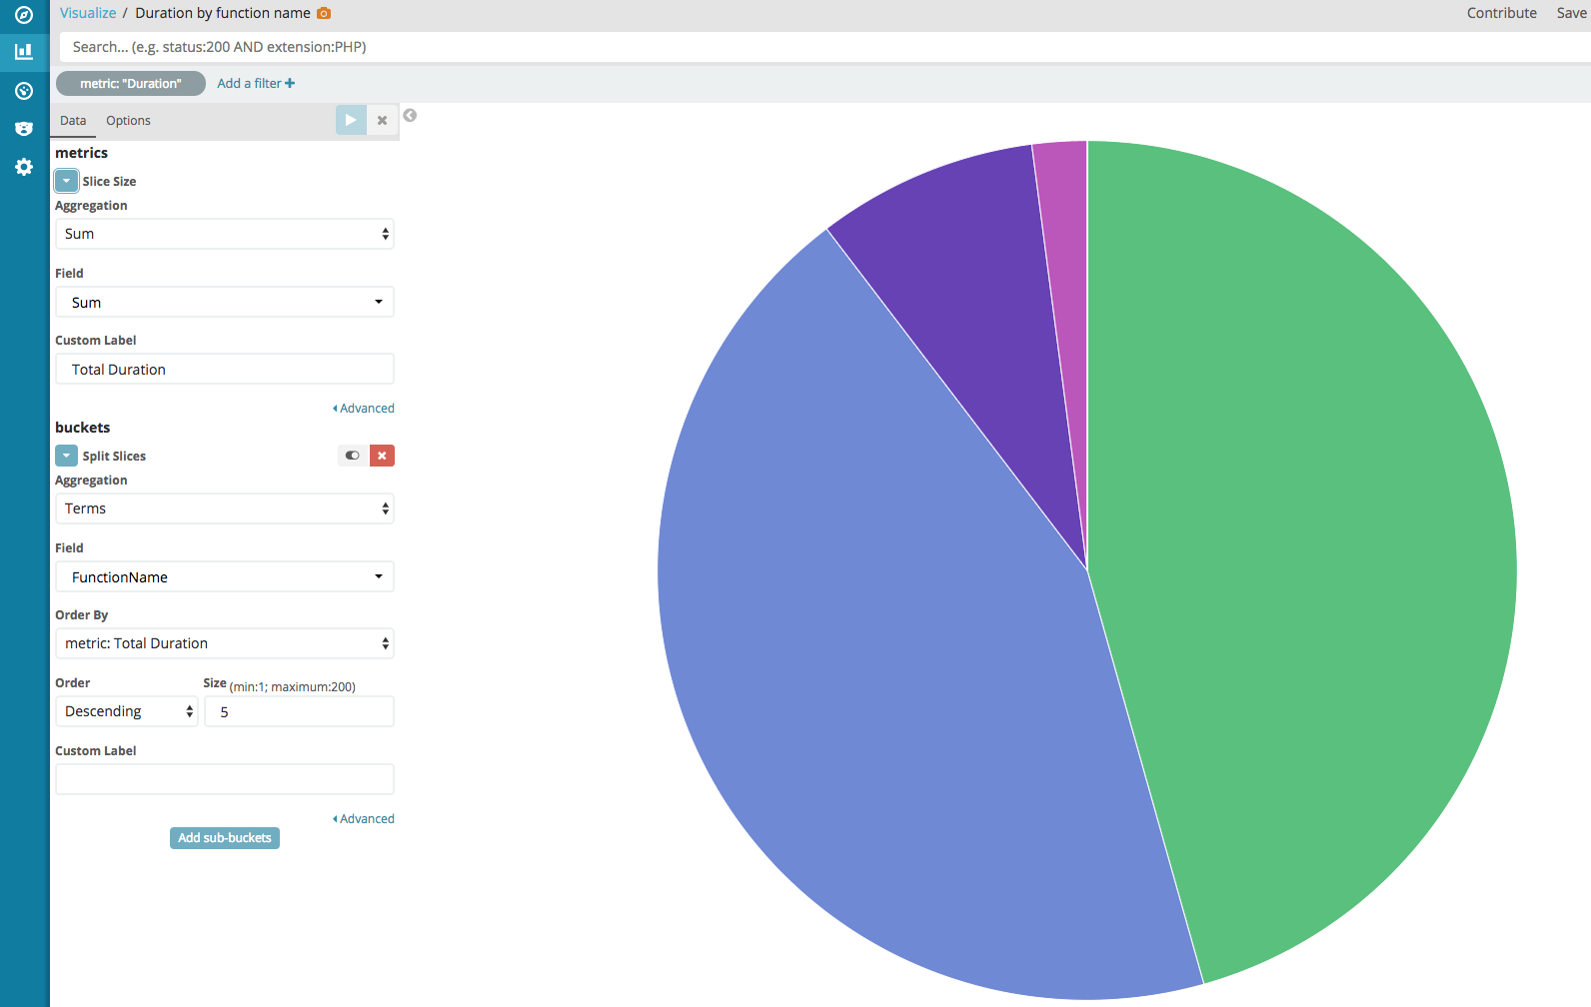This screenshot has height=1007, width=1591.
Task: Click the Add sub-buckets button
Action: [225, 838]
